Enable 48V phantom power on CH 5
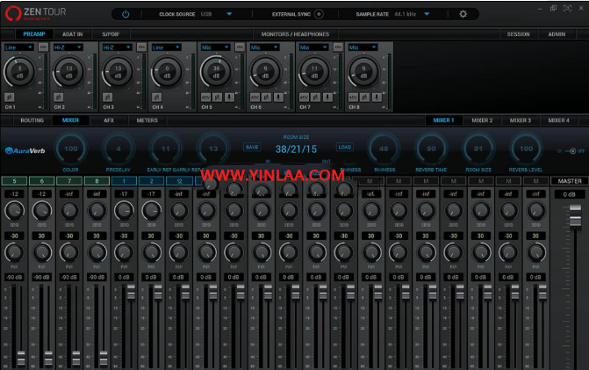This screenshot has height=370, width=589. 205,98
